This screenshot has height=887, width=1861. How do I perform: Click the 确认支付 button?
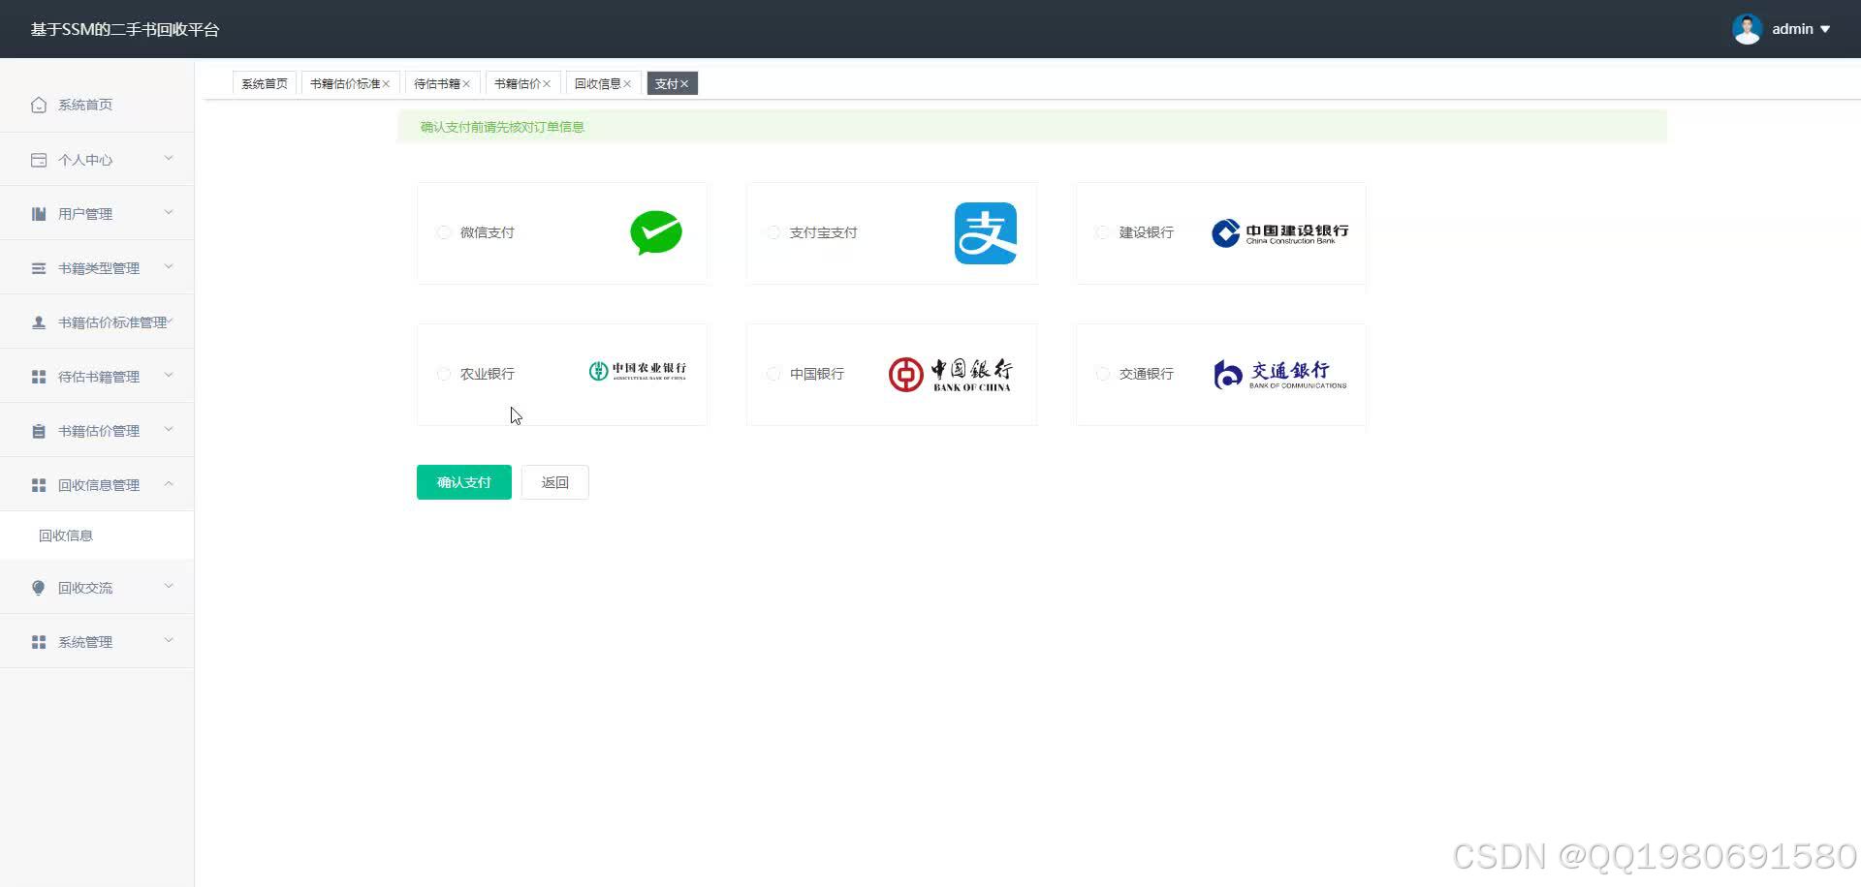pyautogui.click(x=463, y=481)
